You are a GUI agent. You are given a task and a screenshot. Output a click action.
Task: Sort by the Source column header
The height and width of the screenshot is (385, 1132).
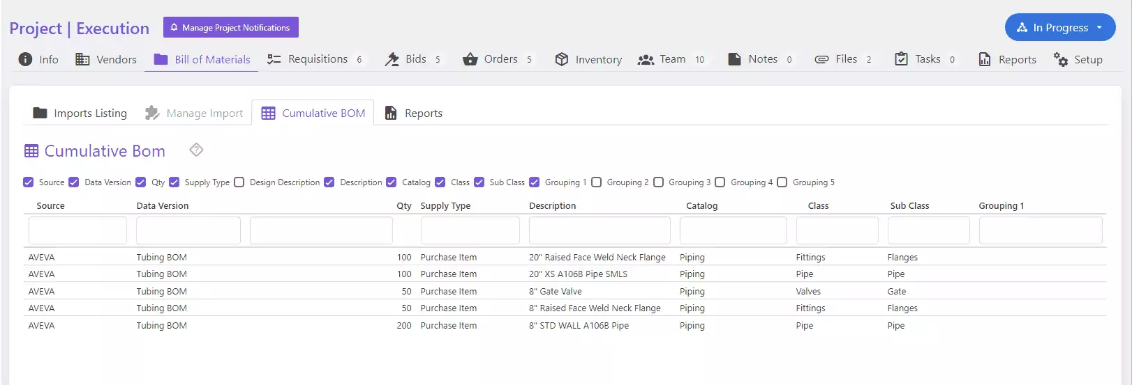[50, 206]
